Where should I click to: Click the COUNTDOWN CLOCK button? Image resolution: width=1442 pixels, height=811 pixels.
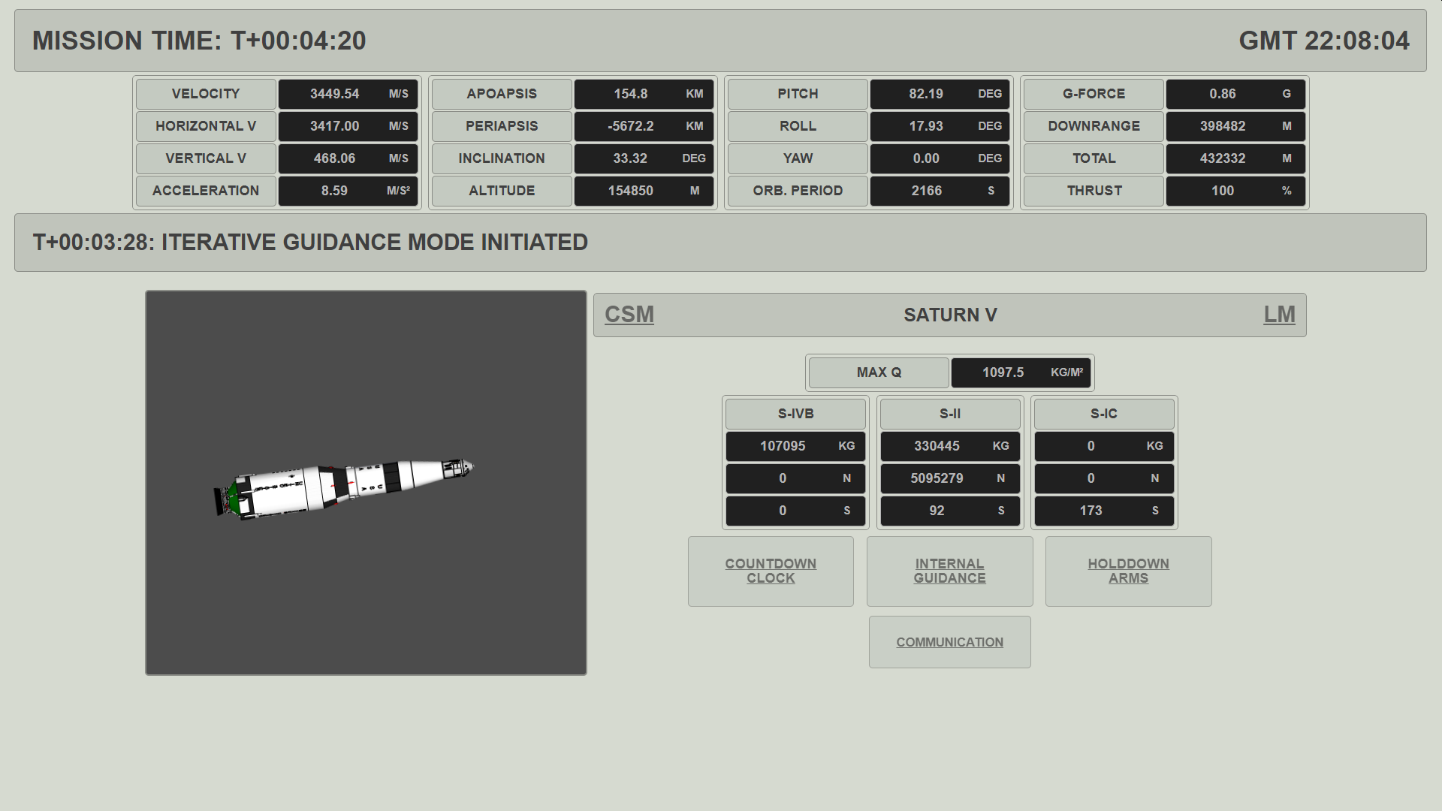[x=771, y=571]
